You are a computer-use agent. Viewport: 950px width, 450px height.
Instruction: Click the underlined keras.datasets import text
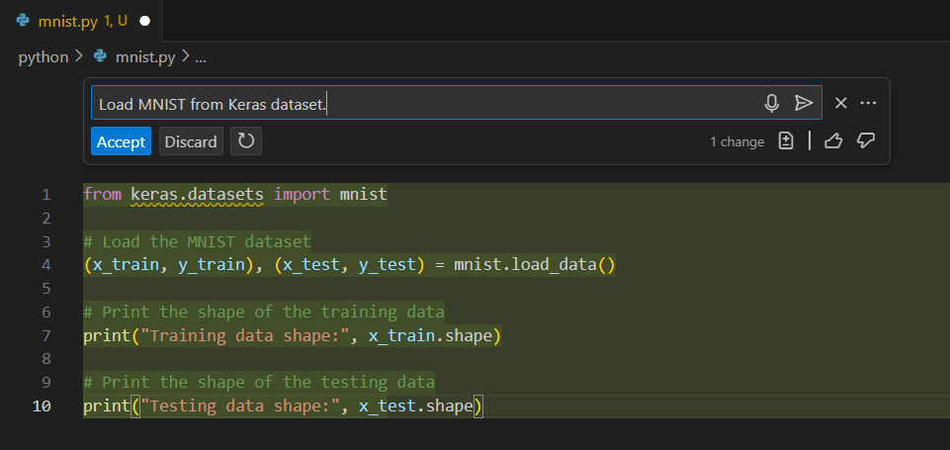tap(197, 194)
